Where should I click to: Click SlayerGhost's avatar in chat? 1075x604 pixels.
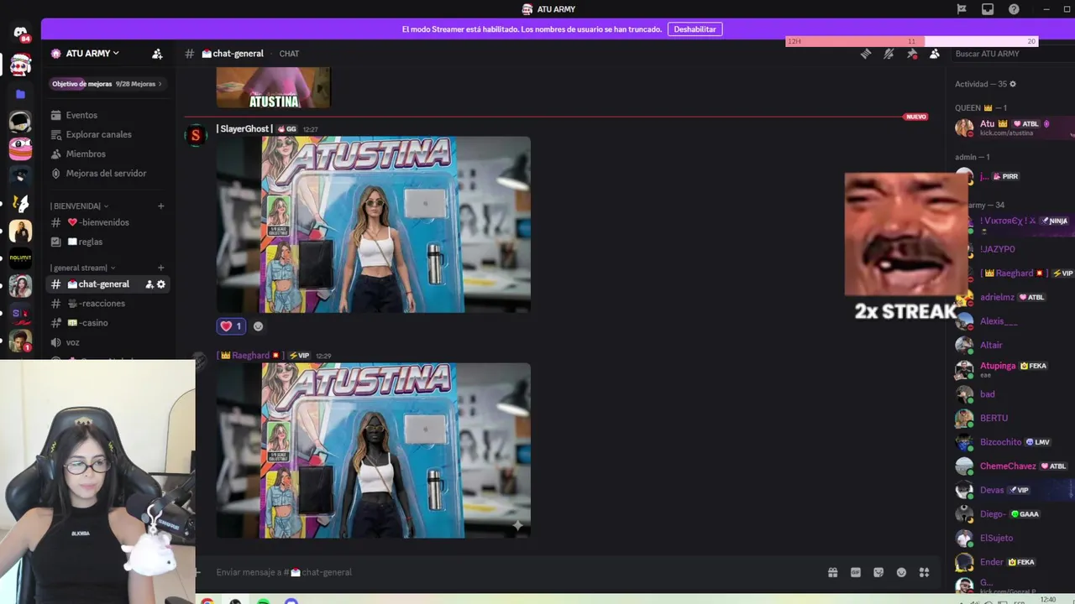point(196,135)
